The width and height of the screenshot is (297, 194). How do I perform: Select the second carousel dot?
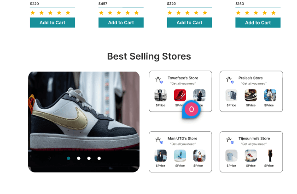tap(79, 158)
